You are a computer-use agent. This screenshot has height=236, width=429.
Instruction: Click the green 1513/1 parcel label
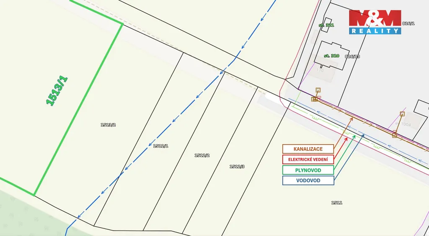pyautogui.click(x=57, y=91)
